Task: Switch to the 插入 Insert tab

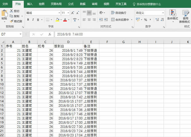Action: pyautogui.click(x=30, y=4)
